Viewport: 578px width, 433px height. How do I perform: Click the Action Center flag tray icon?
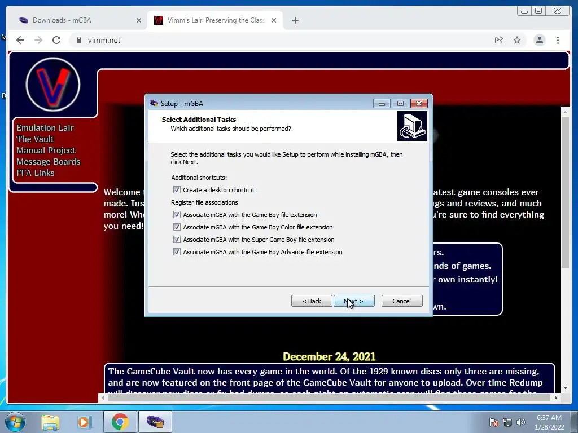[x=494, y=422]
